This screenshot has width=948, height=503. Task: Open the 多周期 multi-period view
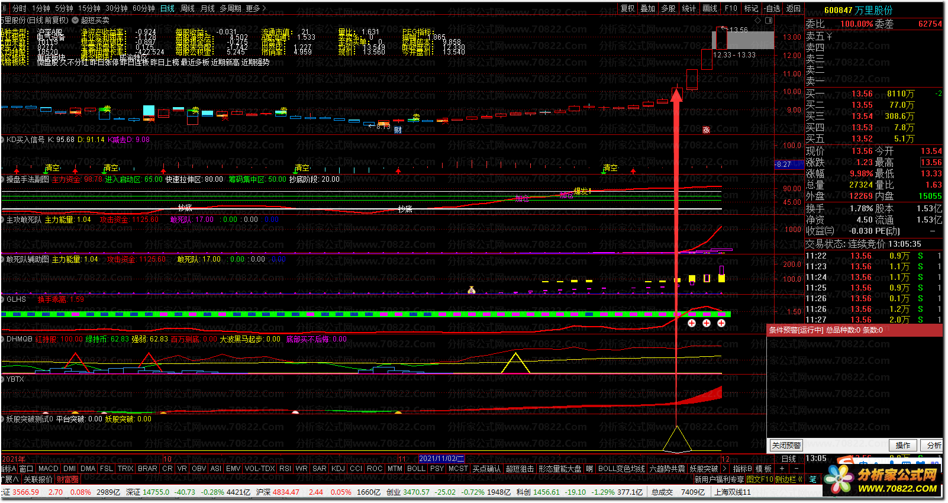[x=230, y=8]
